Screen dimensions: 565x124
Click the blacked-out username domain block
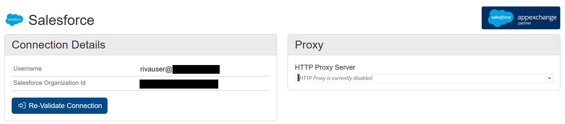pyautogui.click(x=196, y=69)
